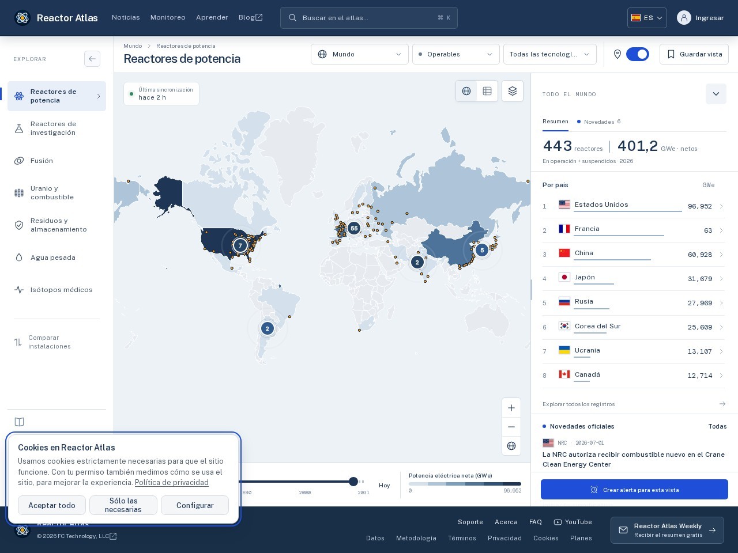This screenshot has height=553, width=738.
Task: Open the map layers button
Action: pos(513,91)
